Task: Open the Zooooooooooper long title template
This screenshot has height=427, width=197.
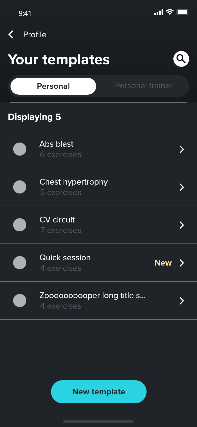Action: [92, 300]
